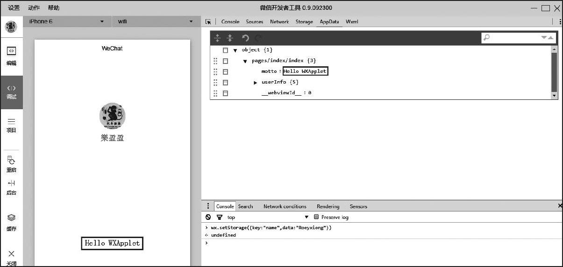Enable the Preserve log checkbox
Image resolution: width=563 pixels, height=267 pixels.
tap(316, 217)
